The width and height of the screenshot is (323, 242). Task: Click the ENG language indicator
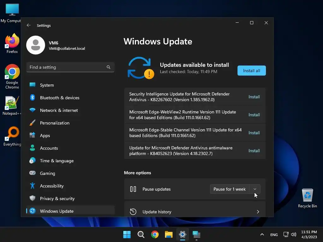pyautogui.click(x=274, y=234)
